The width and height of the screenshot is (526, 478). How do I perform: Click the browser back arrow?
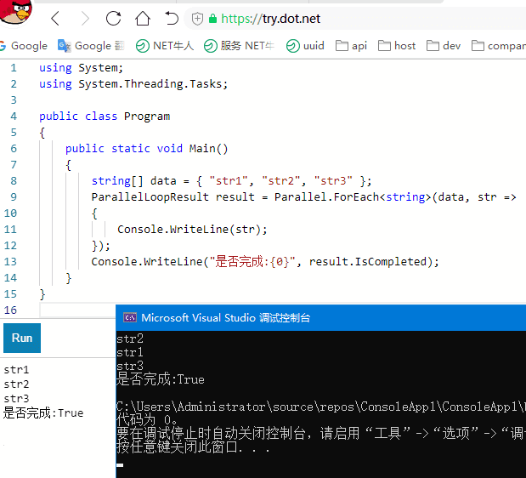(55, 18)
